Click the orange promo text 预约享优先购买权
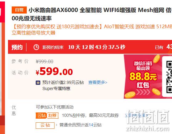 coord(36,27)
